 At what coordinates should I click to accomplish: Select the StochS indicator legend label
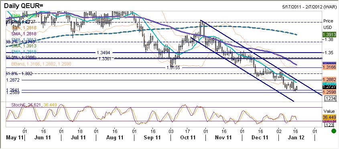click(34, 105)
